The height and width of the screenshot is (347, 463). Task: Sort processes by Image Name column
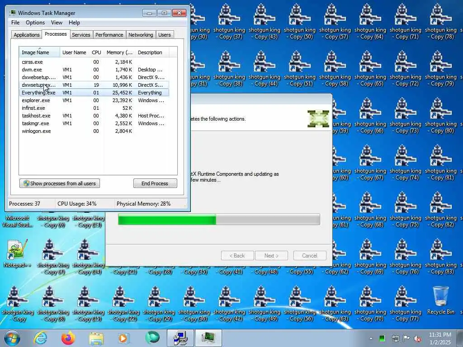point(40,52)
